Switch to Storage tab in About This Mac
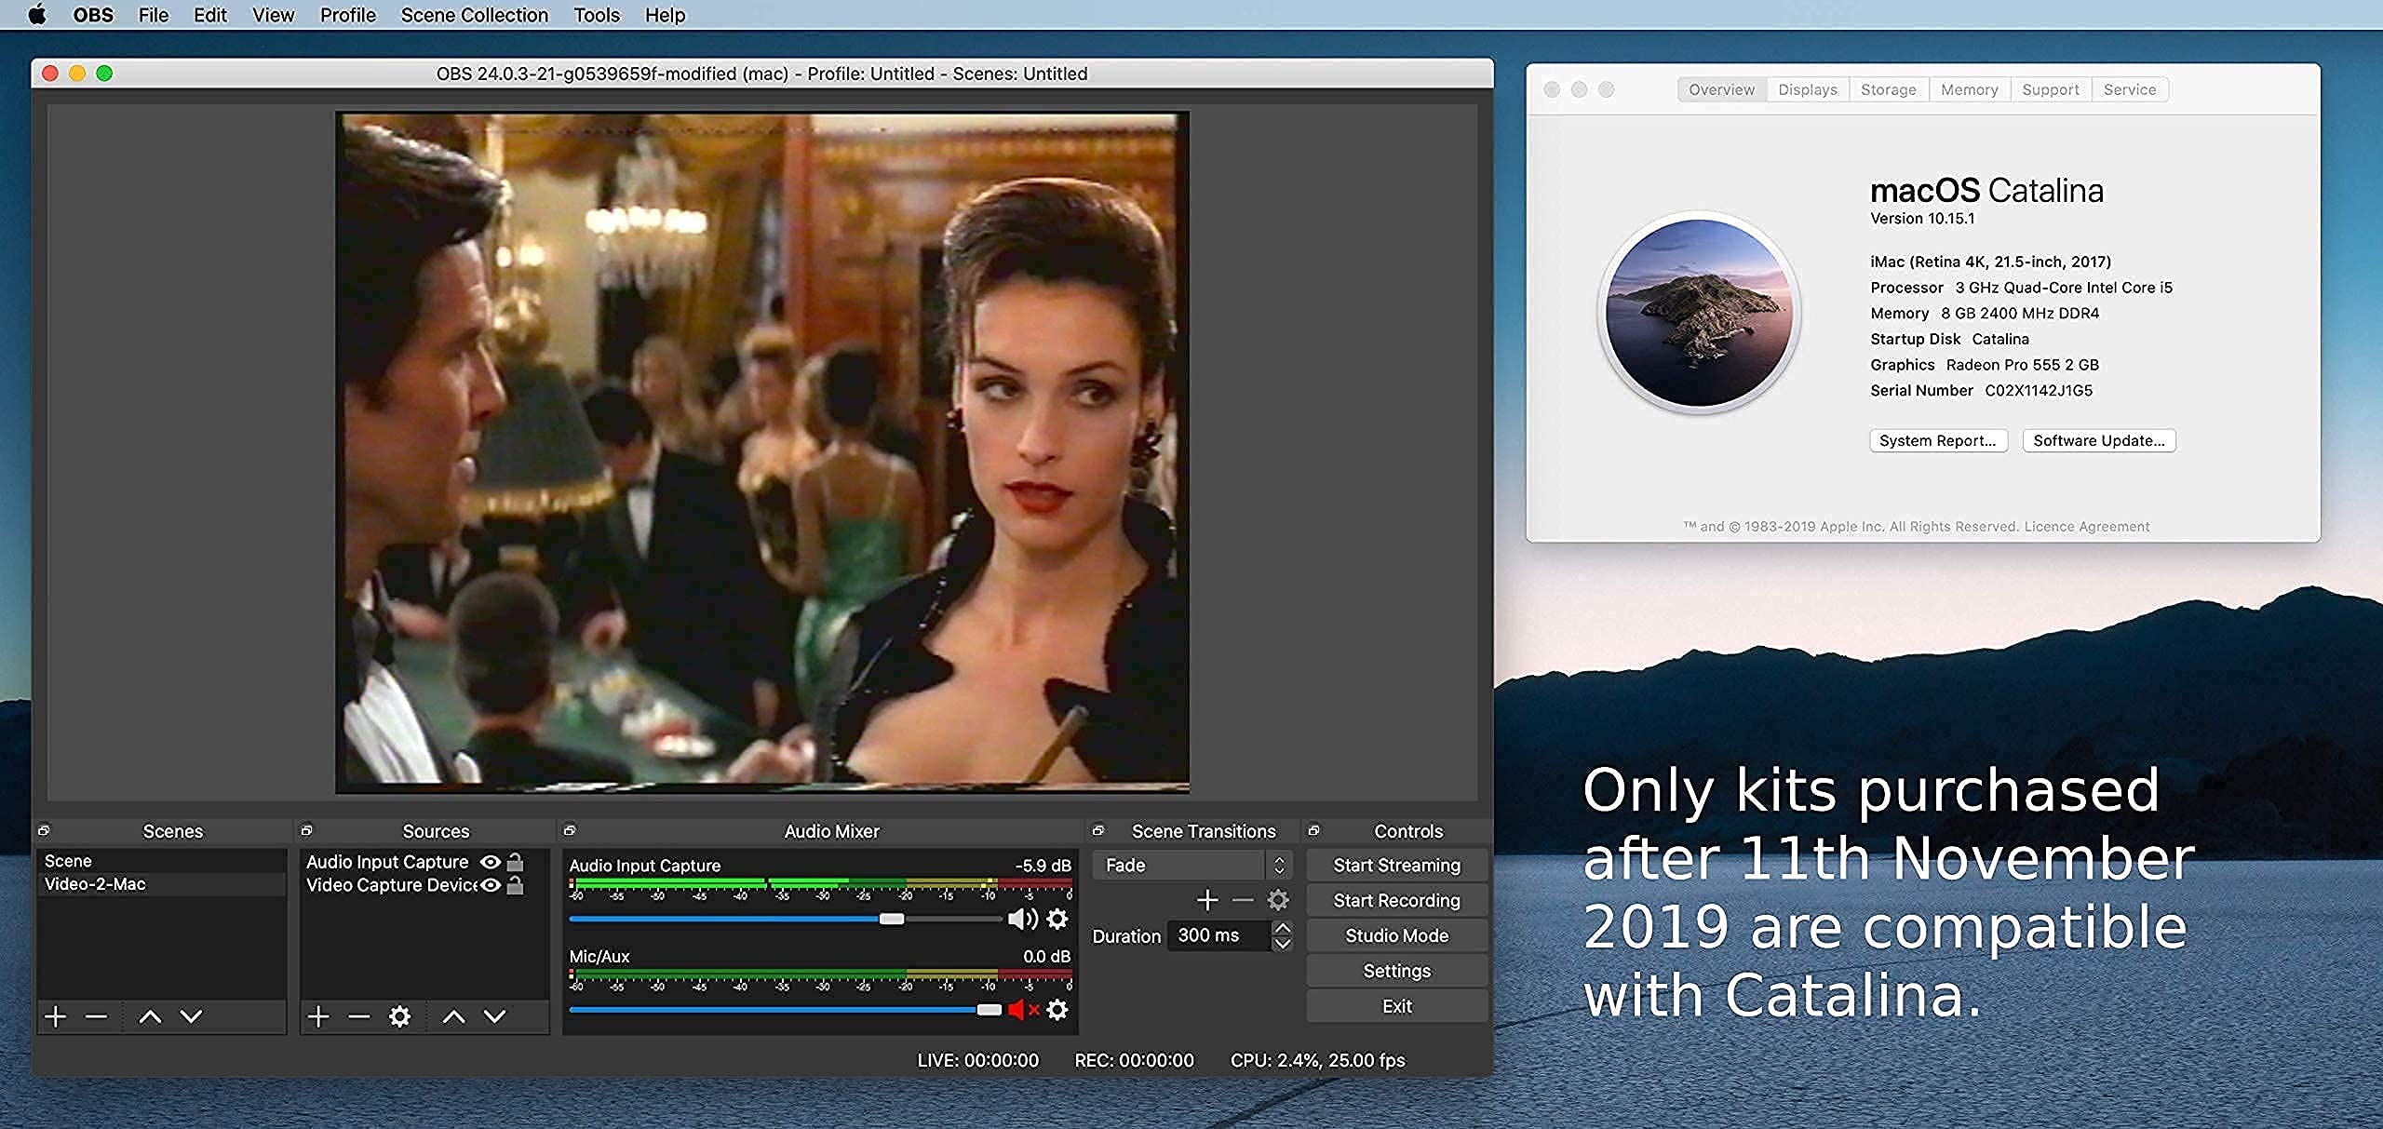Viewport: 2383px width, 1129px height. tap(1889, 89)
